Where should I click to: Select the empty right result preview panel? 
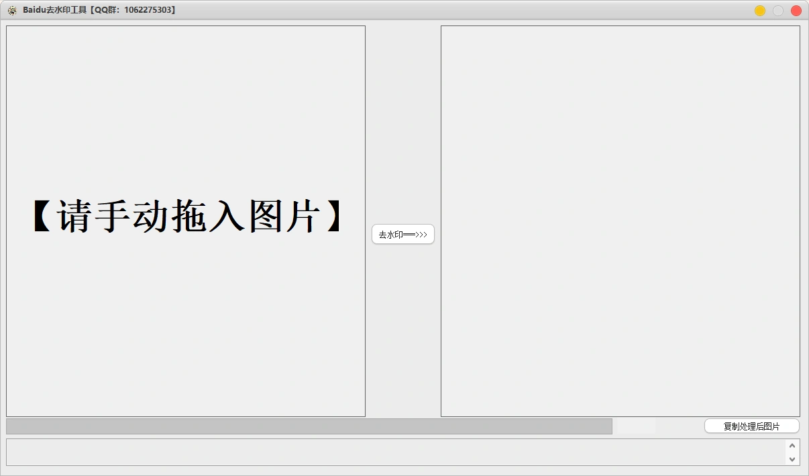tap(620, 221)
